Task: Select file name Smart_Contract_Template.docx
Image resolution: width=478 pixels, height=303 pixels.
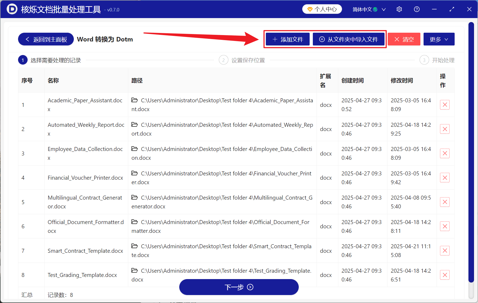Action: pyautogui.click(x=85, y=251)
